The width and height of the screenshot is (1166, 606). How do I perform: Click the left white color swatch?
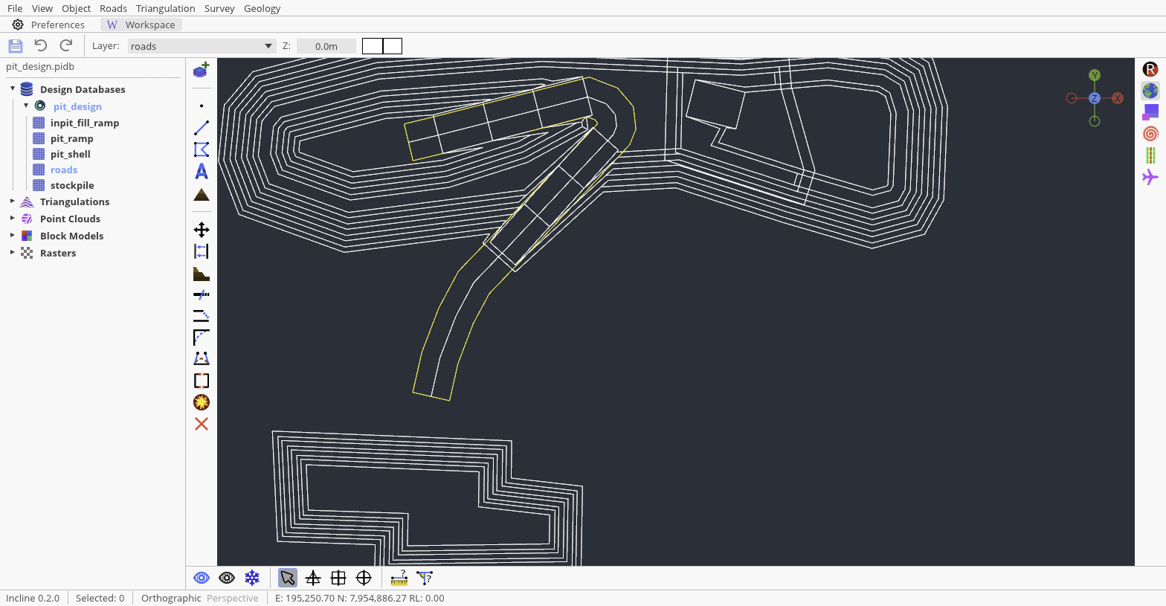(373, 46)
